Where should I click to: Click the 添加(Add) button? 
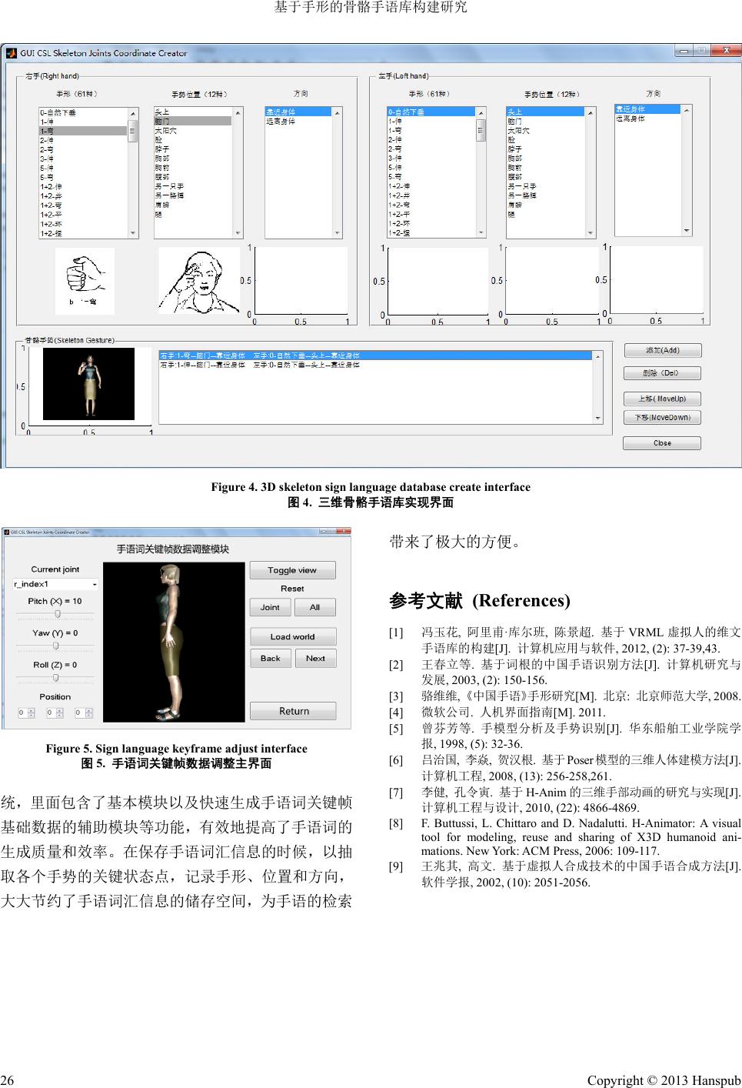coord(662,350)
